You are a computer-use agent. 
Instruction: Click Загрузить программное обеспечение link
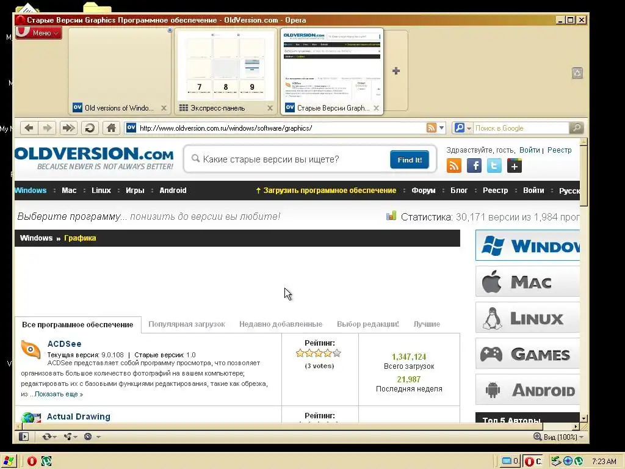[x=326, y=191]
